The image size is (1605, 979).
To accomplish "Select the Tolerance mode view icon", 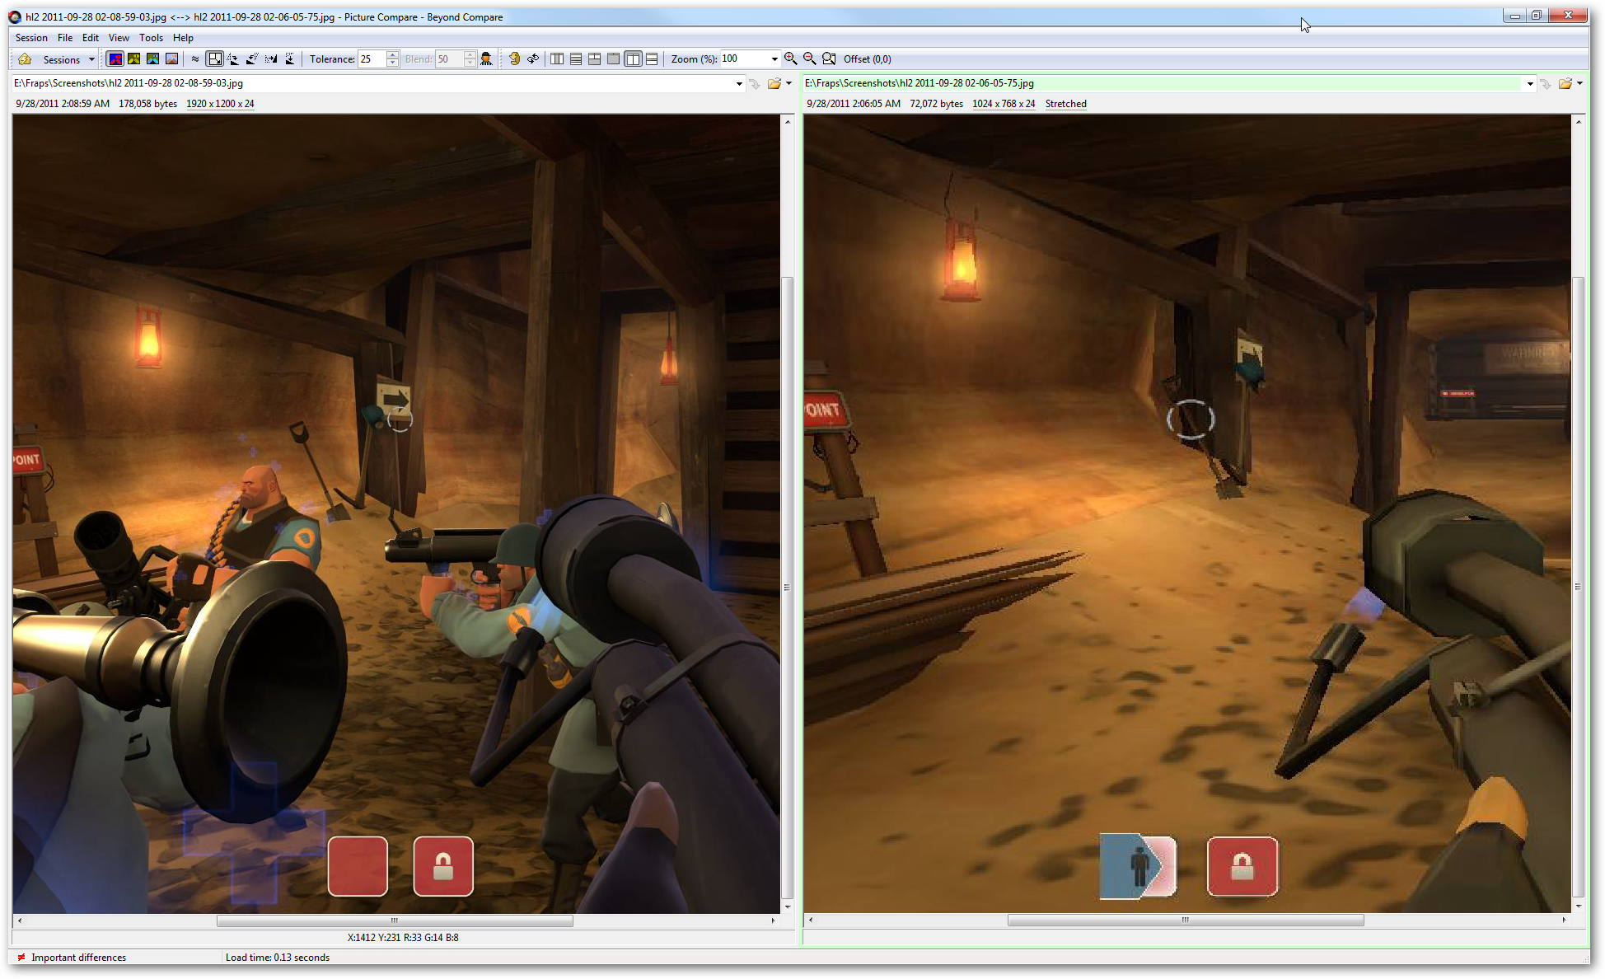I will (115, 59).
